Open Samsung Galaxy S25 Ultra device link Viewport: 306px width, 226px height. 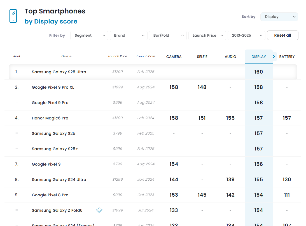coord(59,72)
